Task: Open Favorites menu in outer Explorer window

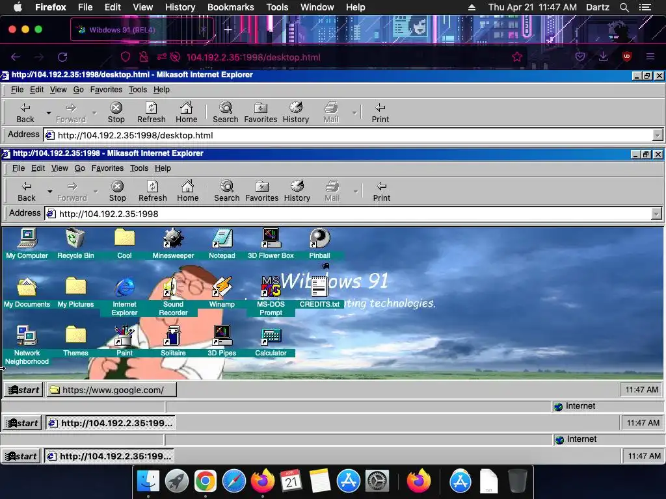Action: [106, 90]
